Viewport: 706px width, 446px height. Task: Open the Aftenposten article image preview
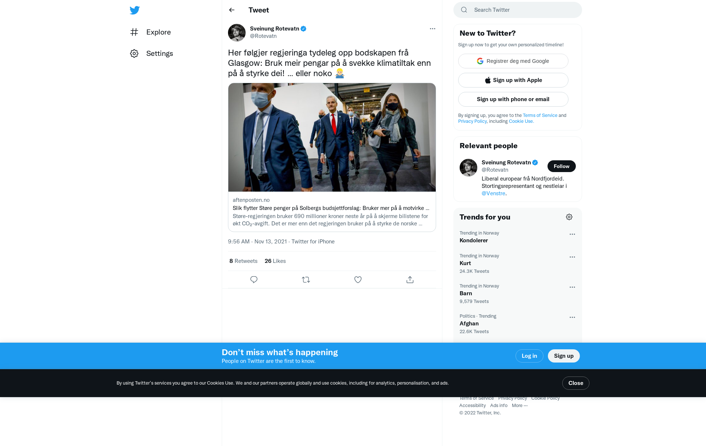pos(332,137)
